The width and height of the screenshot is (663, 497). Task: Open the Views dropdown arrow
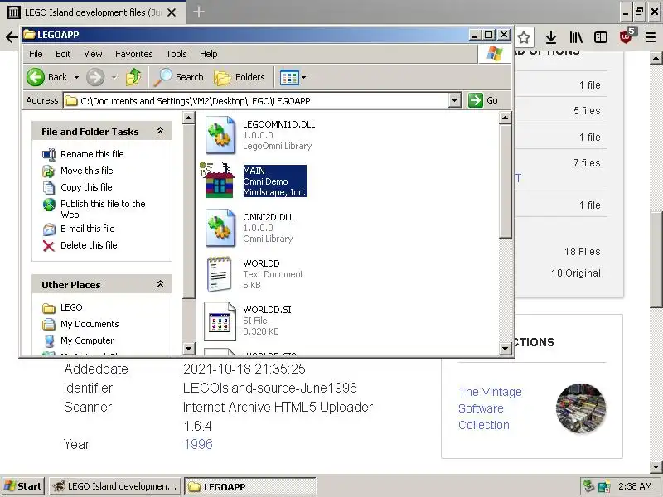[303, 77]
